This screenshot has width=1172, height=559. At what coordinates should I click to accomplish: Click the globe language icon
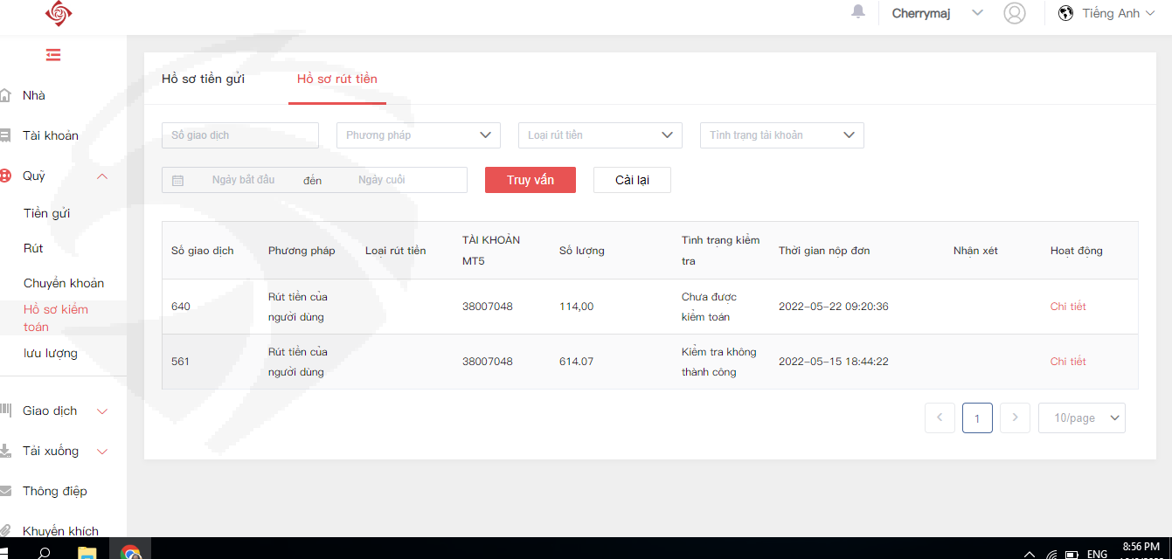pyautogui.click(x=1065, y=13)
